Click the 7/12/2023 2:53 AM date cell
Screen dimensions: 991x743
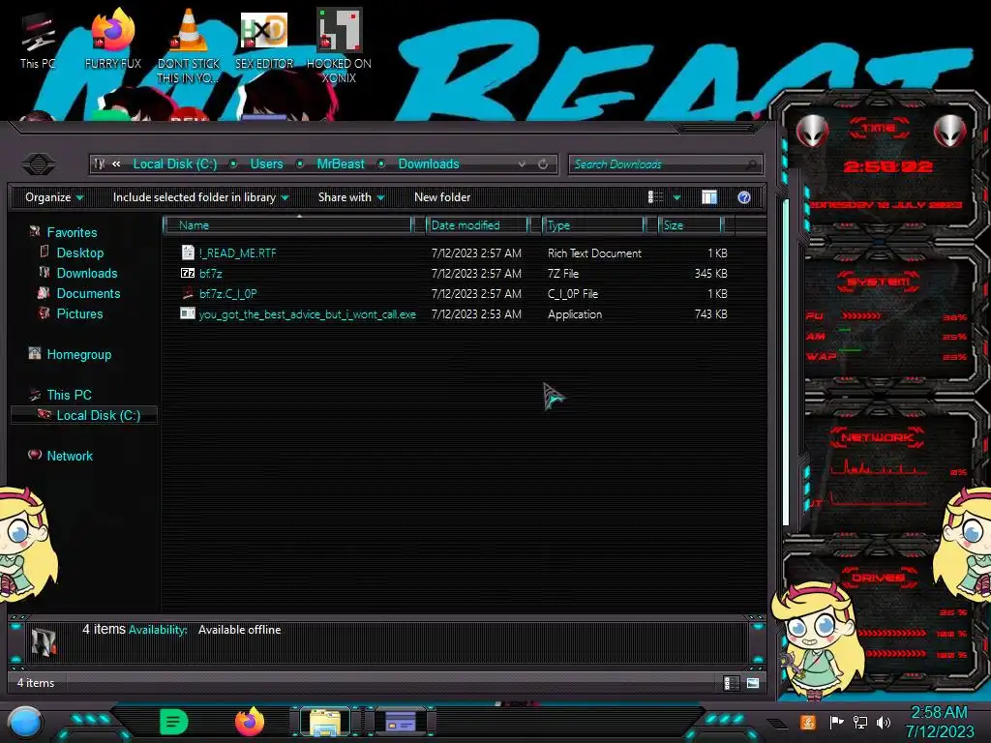tap(476, 314)
